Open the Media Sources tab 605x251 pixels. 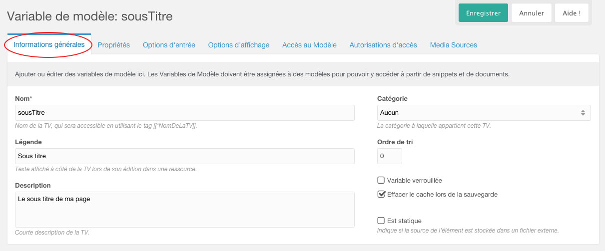click(x=454, y=45)
